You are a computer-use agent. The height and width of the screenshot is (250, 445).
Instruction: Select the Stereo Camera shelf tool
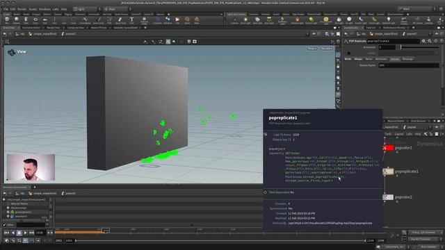[403, 21]
